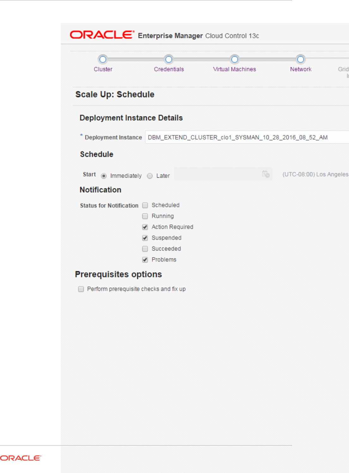This screenshot has width=349, height=473.
Task: Click the Prerequisites options heading
Action: pyautogui.click(x=118, y=274)
